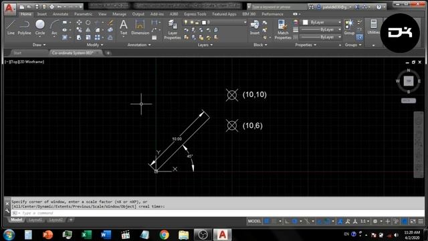
Task: Click the white layer color swatch
Action: [x=203, y=22]
